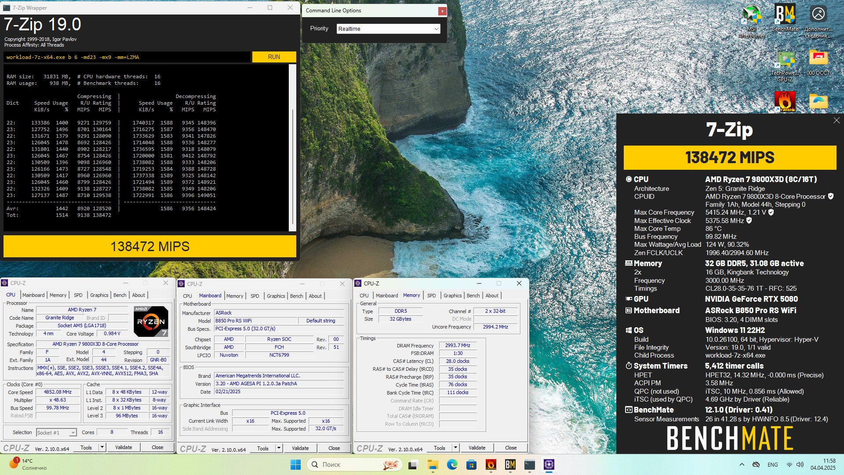The width and height of the screenshot is (844, 475).
Task: Click Validate in CPU-Z Memory-tab window
Action: [477, 448]
